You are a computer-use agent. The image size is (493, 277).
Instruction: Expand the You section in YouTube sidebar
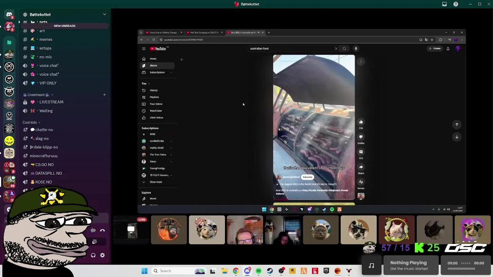pyautogui.click(x=146, y=83)
